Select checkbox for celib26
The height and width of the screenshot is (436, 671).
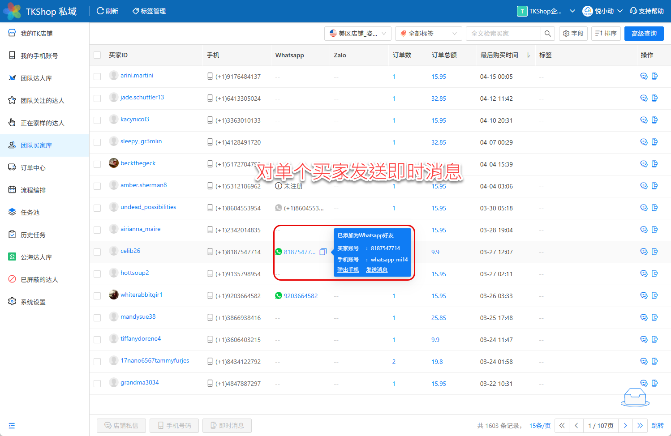[x=97, y=252]
